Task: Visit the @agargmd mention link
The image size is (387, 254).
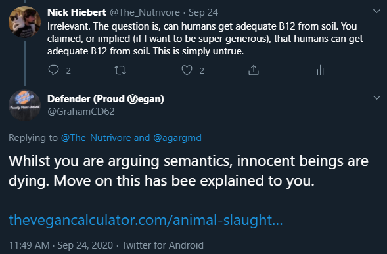Action: coord(177,138)
